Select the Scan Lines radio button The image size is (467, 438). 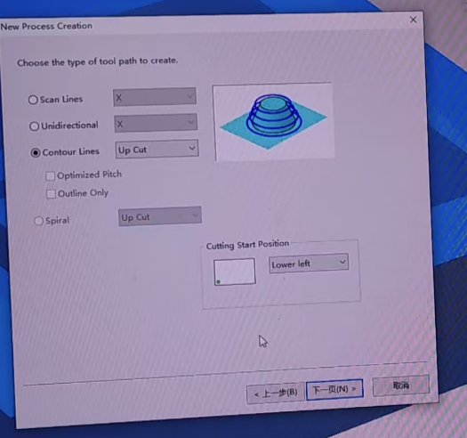pos(33,100)
